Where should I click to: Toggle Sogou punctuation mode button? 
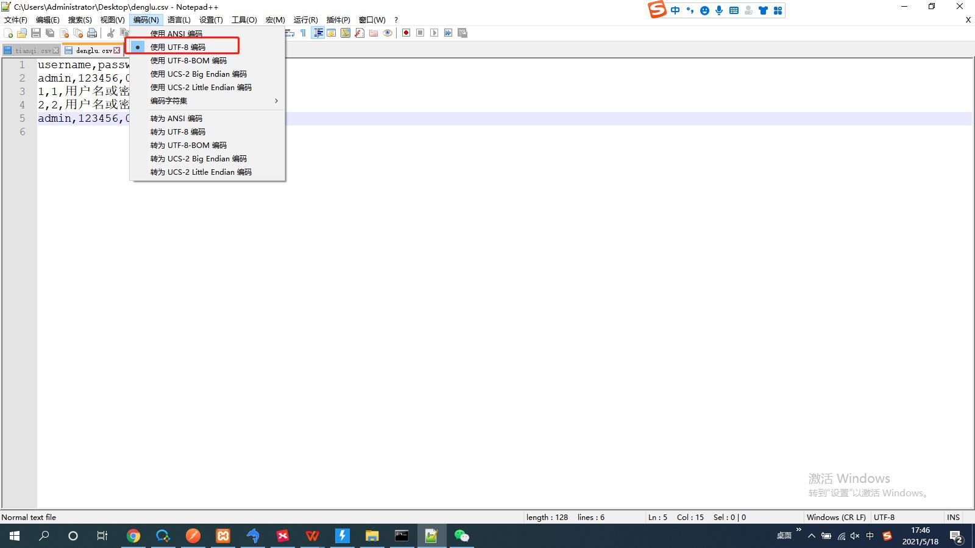[690, 10]
